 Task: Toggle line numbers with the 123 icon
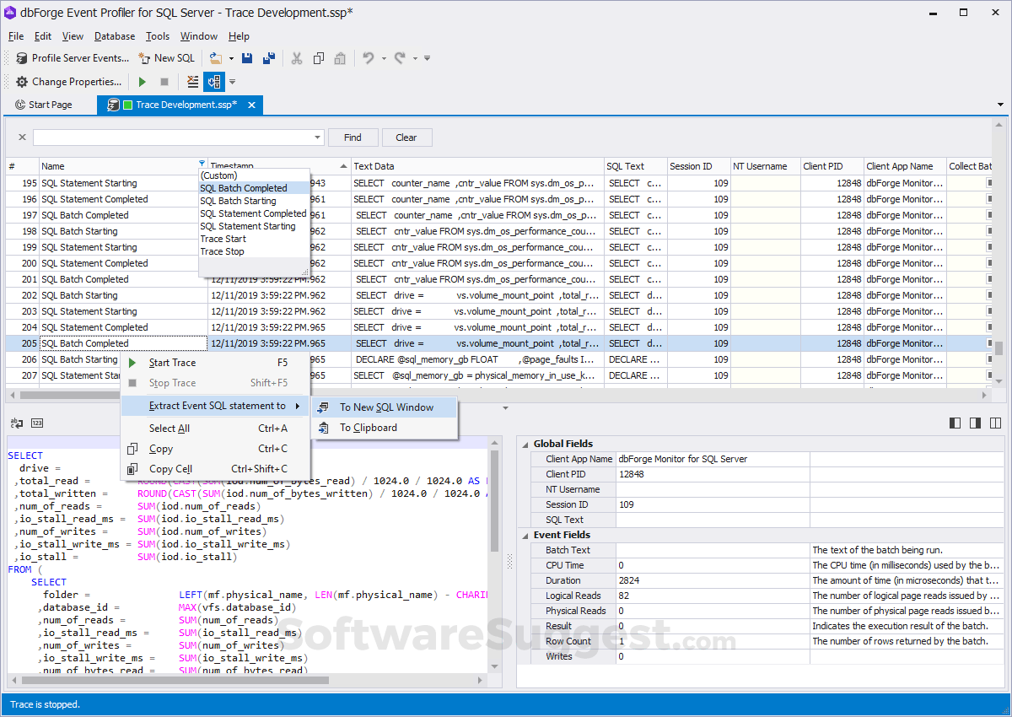(x=35, y=423)
